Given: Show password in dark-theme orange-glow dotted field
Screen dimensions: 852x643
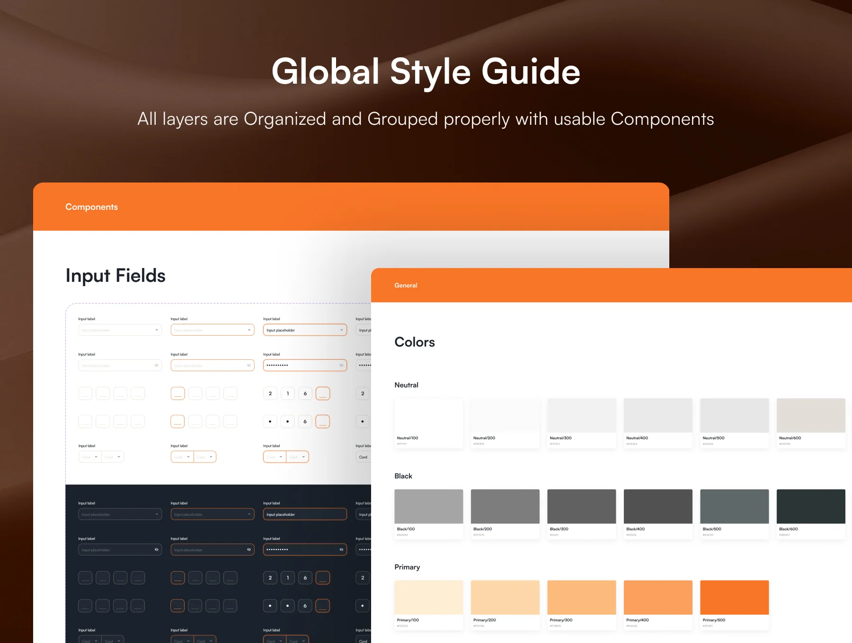Looking at the screenshot, I should [x=341, y=550].
